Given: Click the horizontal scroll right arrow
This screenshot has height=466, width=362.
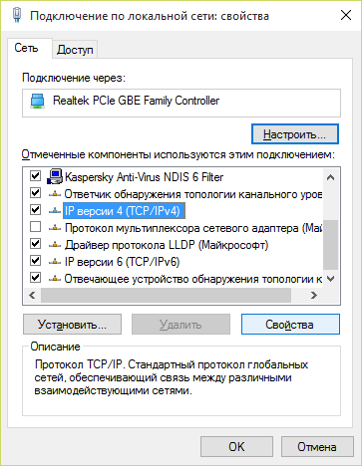Looking at the screenshot, I should (314, 295).
